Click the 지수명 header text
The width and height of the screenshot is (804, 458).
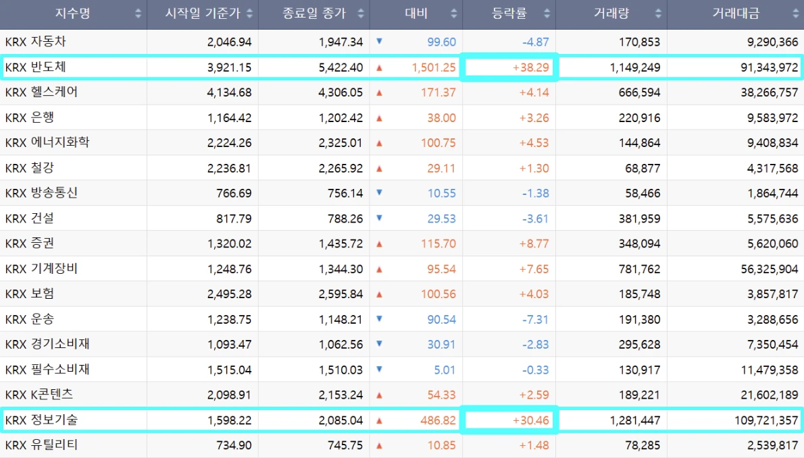pos(73,13)
